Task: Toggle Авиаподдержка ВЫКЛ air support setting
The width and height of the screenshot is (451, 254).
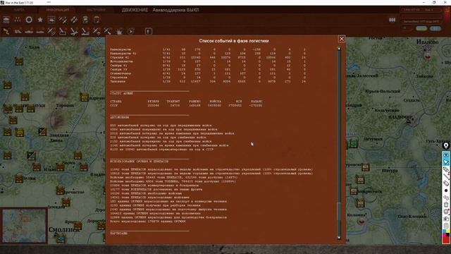Action: click(175, 10)
